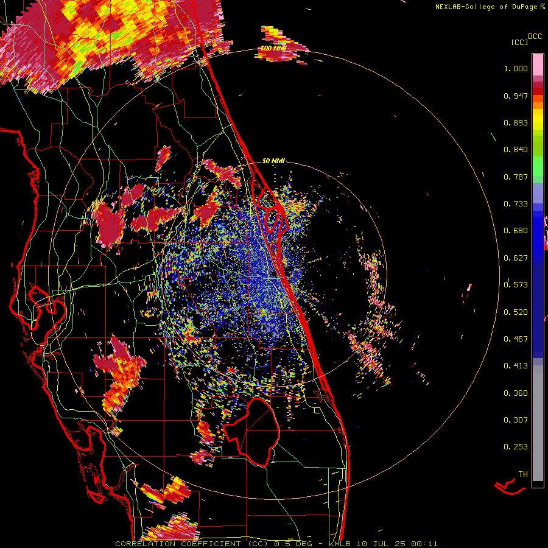Select the 1.000 scale value
Viewport: 548px width, 548px height.
(516, 68)
